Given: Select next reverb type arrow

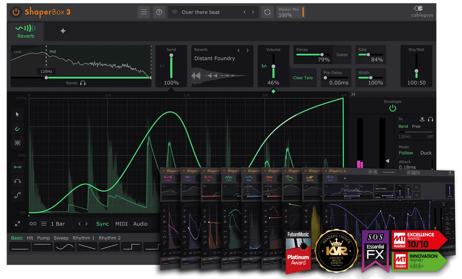Looking at the screenshot, I should 248,50.
